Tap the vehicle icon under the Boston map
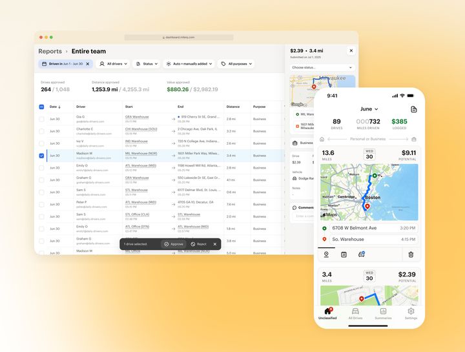Image resolution: width=465 pixels, height=352 pixels. tap(361, 254)
